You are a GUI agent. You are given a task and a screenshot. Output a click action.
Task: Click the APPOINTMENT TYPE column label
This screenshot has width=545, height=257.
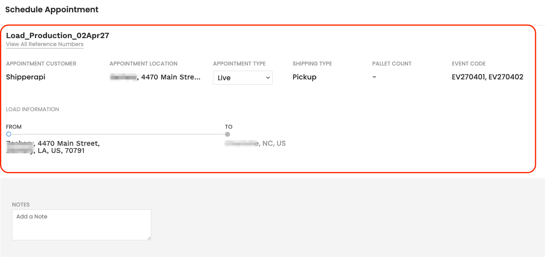(x=239, y=64)
